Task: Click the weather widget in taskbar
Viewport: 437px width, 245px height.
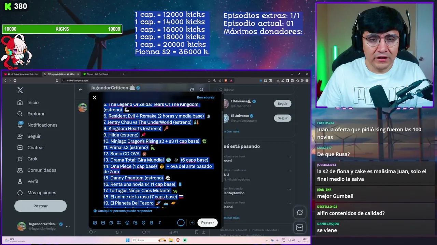Action: (14, 240)
